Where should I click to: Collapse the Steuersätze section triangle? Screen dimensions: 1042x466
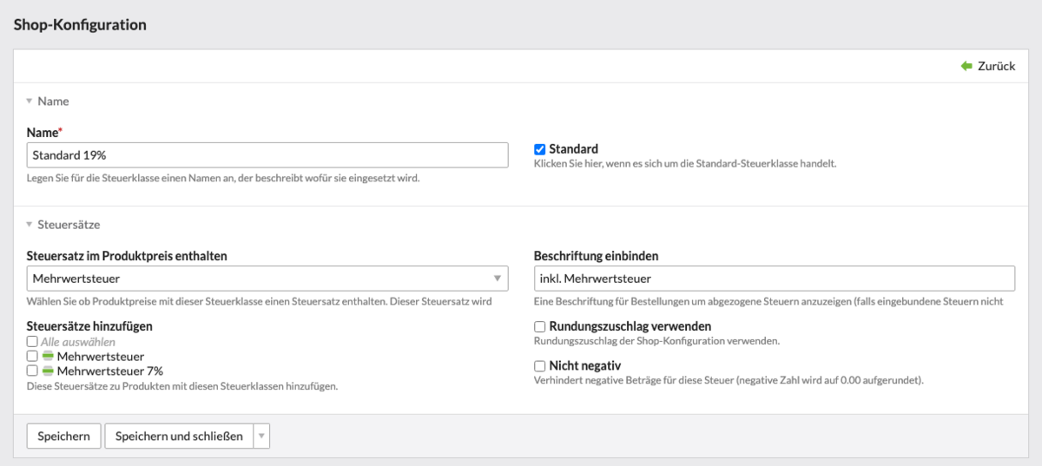click(30, 225)
